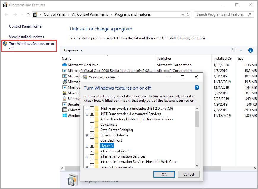Image resolution: width=258 pixels, height=189 pixels.
Task: Sort by Installed On column header
Action: [x=223, y=59]
